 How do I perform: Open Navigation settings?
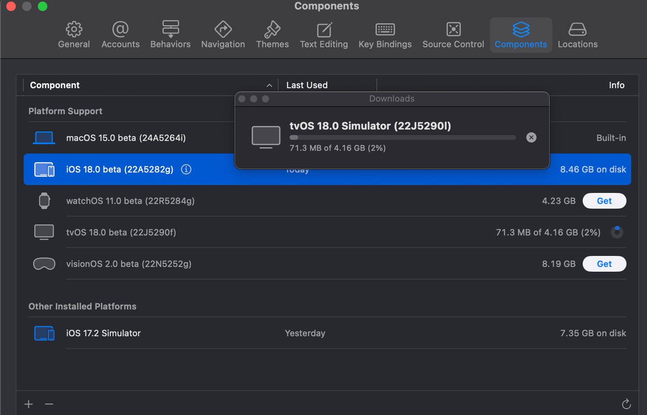(x=223, y=35)
